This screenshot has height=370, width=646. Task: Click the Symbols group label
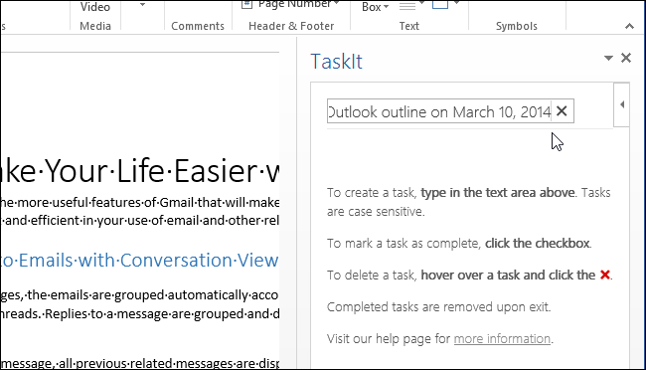click(x=516, y=26)
